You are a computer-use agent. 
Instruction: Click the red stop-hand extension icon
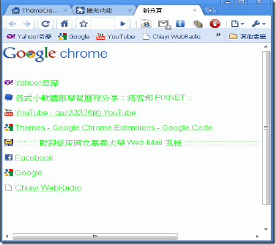click(215, 23)
